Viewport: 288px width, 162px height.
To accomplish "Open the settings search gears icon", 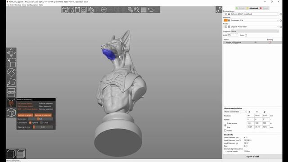I will (x=130, y=10).
